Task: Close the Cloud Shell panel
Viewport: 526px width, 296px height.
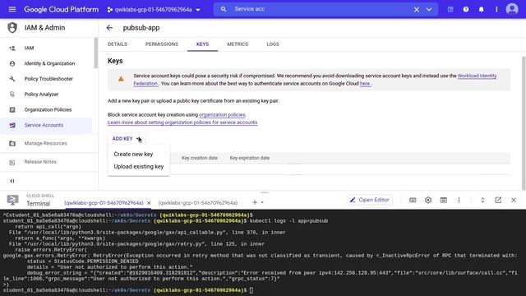Action: [514, 200]
